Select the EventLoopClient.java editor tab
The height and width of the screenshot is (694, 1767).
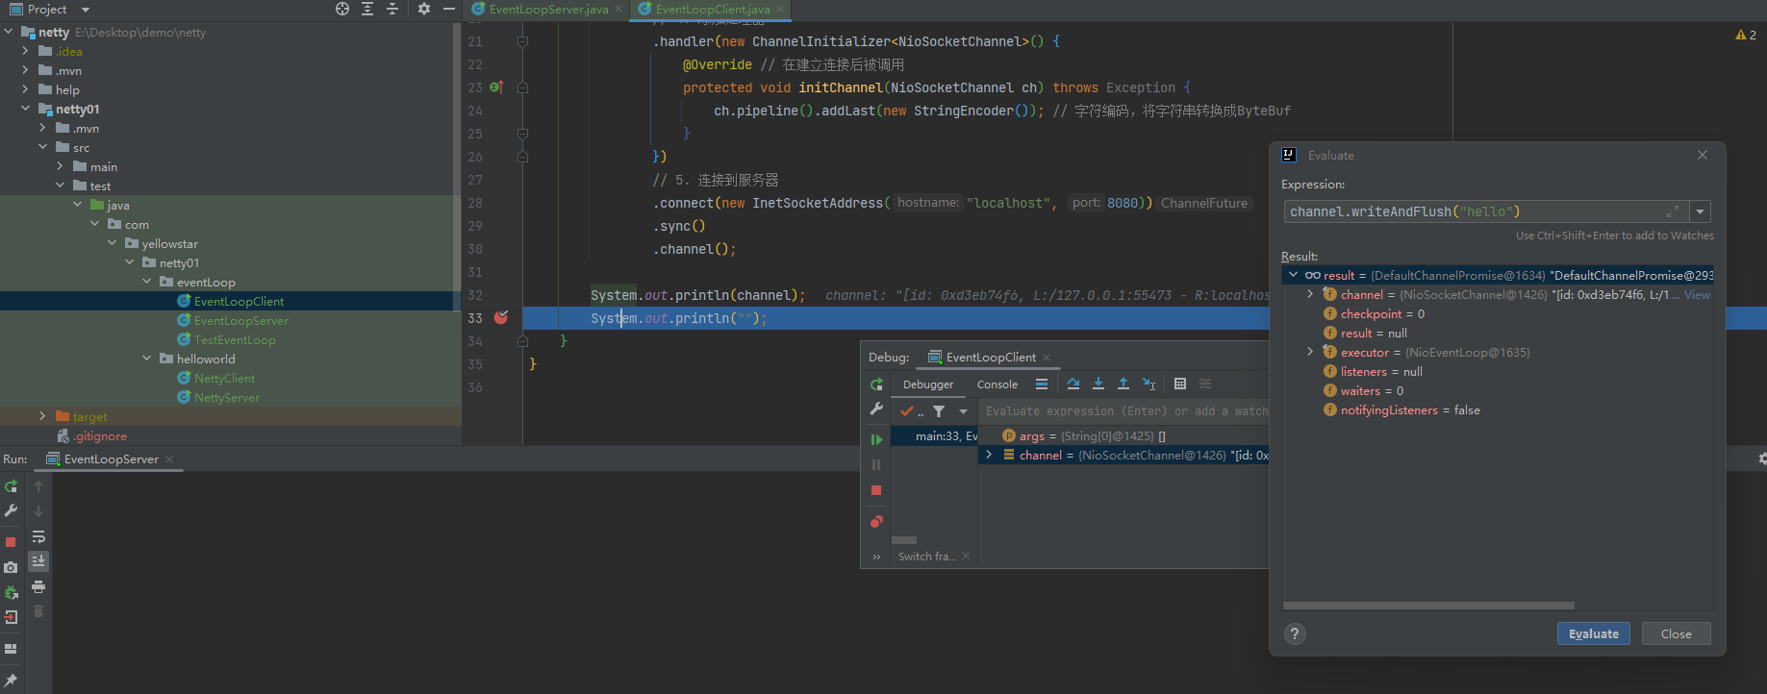pyautogui.click(x=712, y=10)
